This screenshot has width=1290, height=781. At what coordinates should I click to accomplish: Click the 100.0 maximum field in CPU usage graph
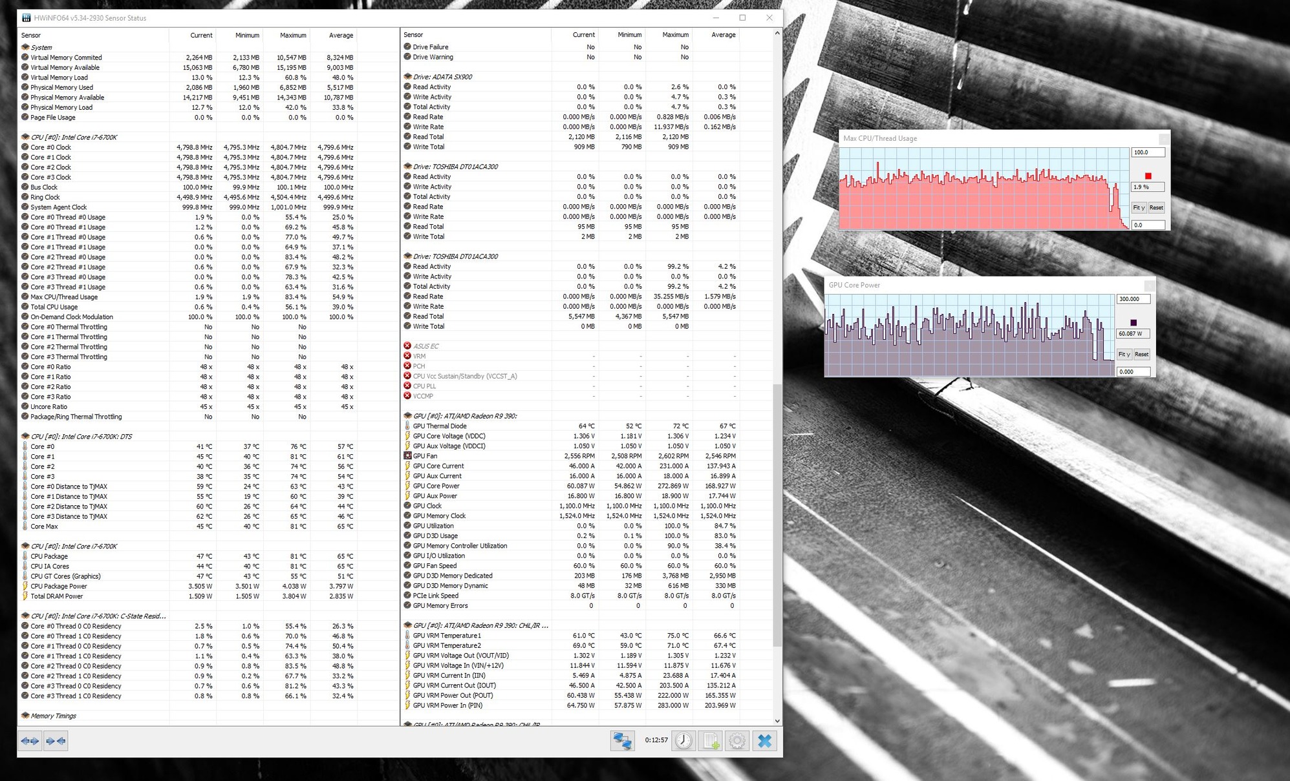pos(1148,152)
